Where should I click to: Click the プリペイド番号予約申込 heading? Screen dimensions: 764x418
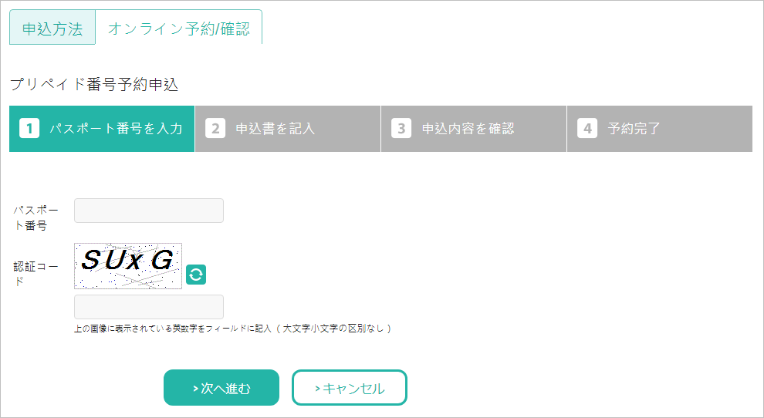coord(94,84)
